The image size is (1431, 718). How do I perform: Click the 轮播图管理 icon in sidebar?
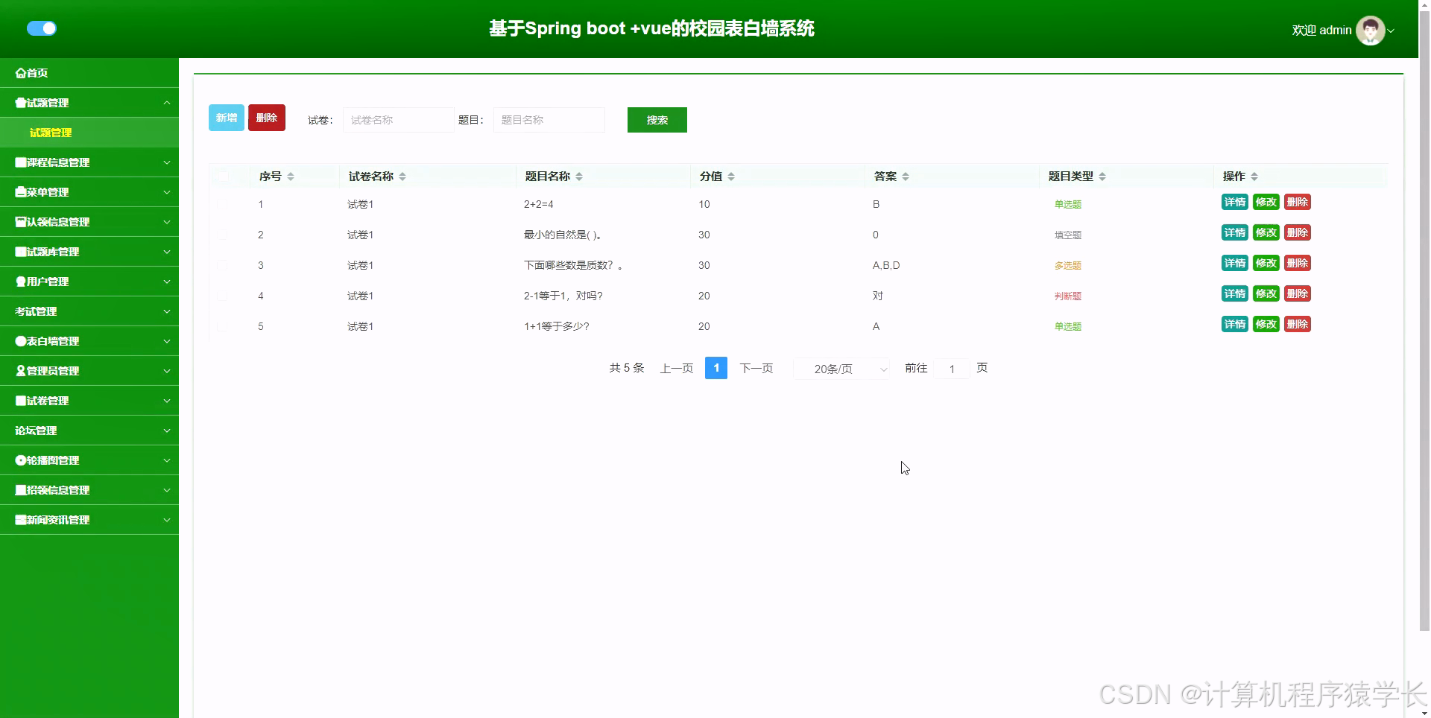20,460
